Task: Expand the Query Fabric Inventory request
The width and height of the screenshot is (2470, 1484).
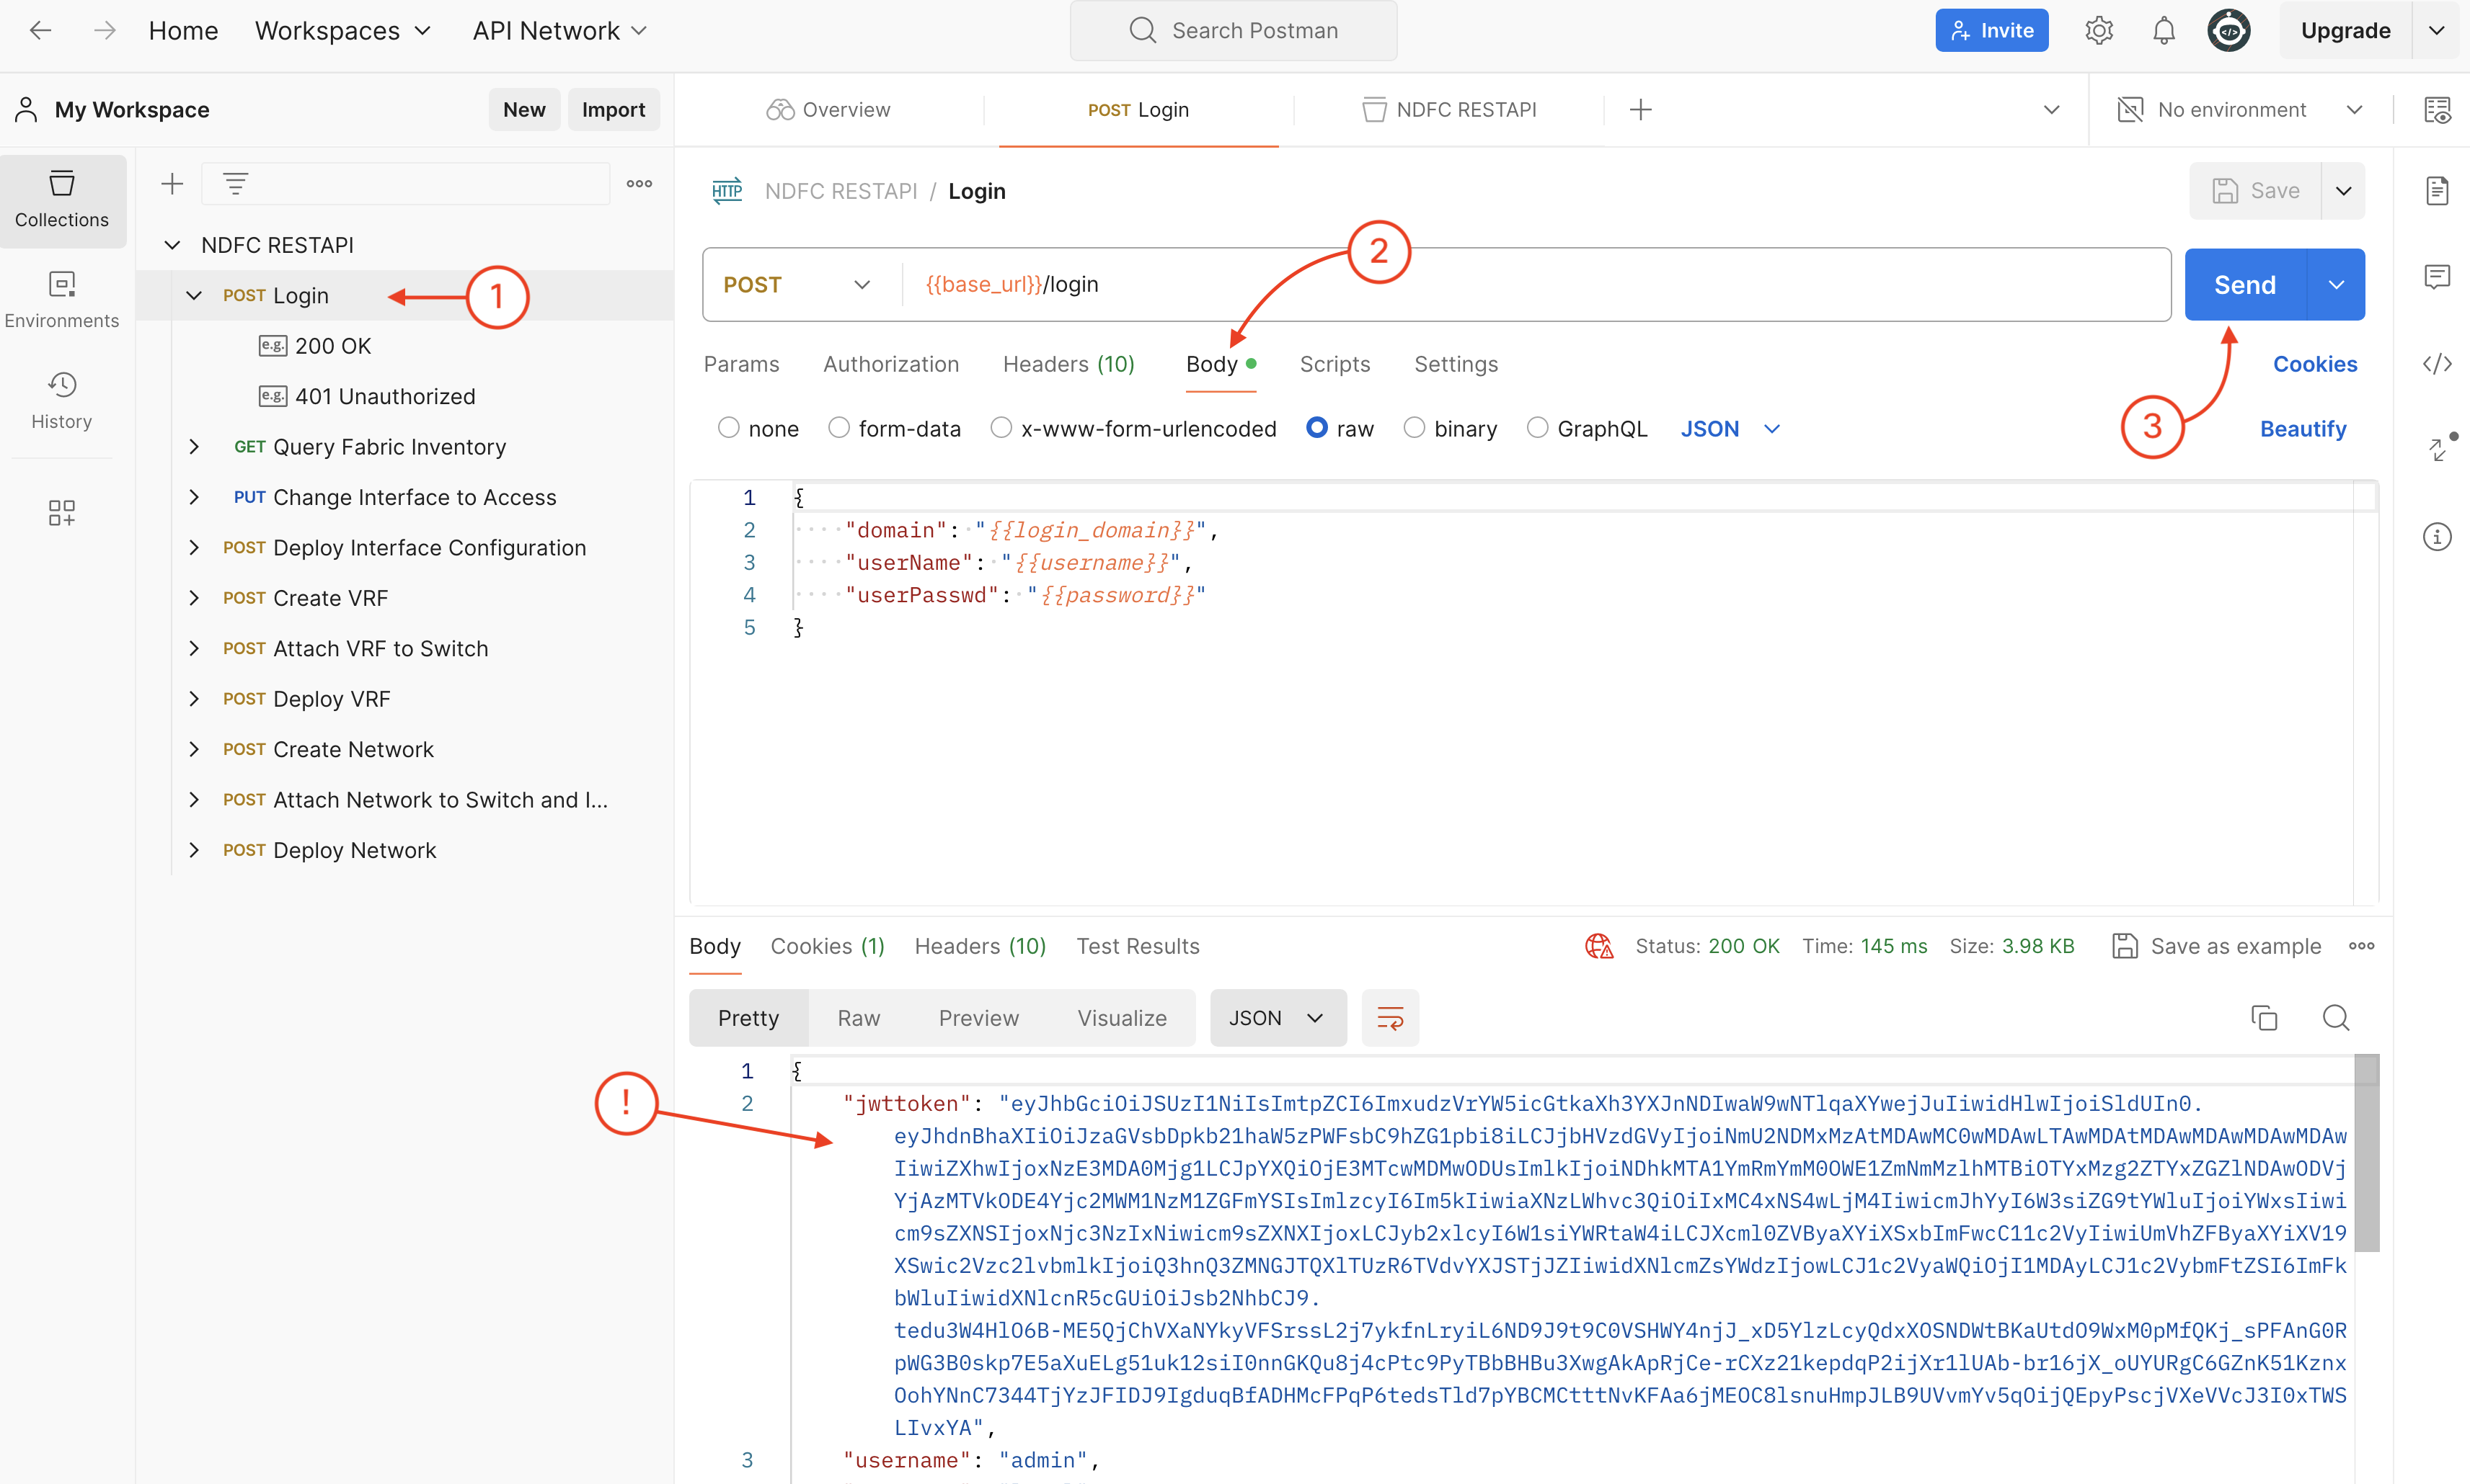Action: point(194,446)
